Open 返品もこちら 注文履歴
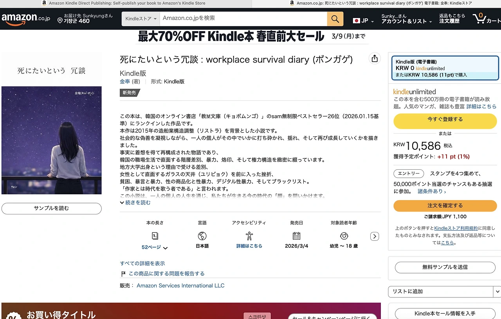Viewport: 501px width, 319px height. 452,19
